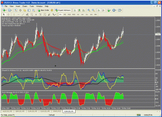Toggle the Expert Advisors button
Image resolution: width=162 pixels, height=117 pixels.
pyautogui.click(x=63, y=10)
